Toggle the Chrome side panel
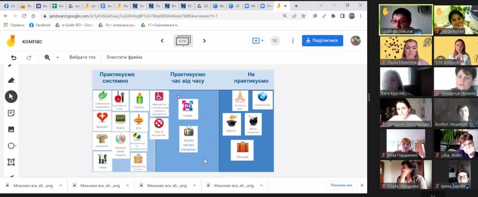 [x=342, y=16]
